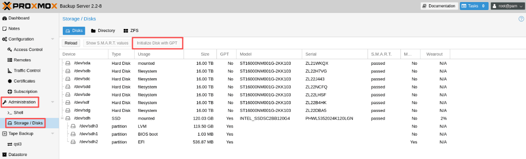
Task: Click the Tape Backup icon
Action: (4, 134)
